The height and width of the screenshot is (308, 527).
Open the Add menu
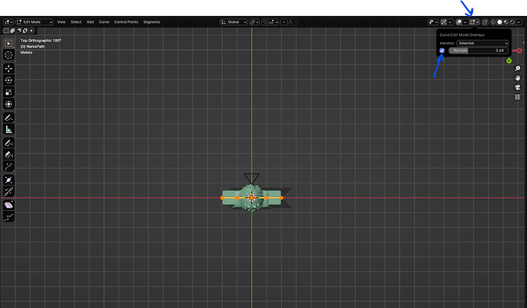pos(90,22)
